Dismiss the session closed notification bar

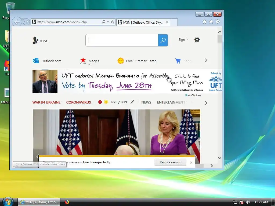(191, 163)
